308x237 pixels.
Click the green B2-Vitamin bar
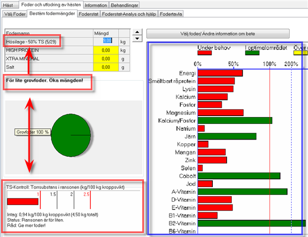click(x=251, y=223)
